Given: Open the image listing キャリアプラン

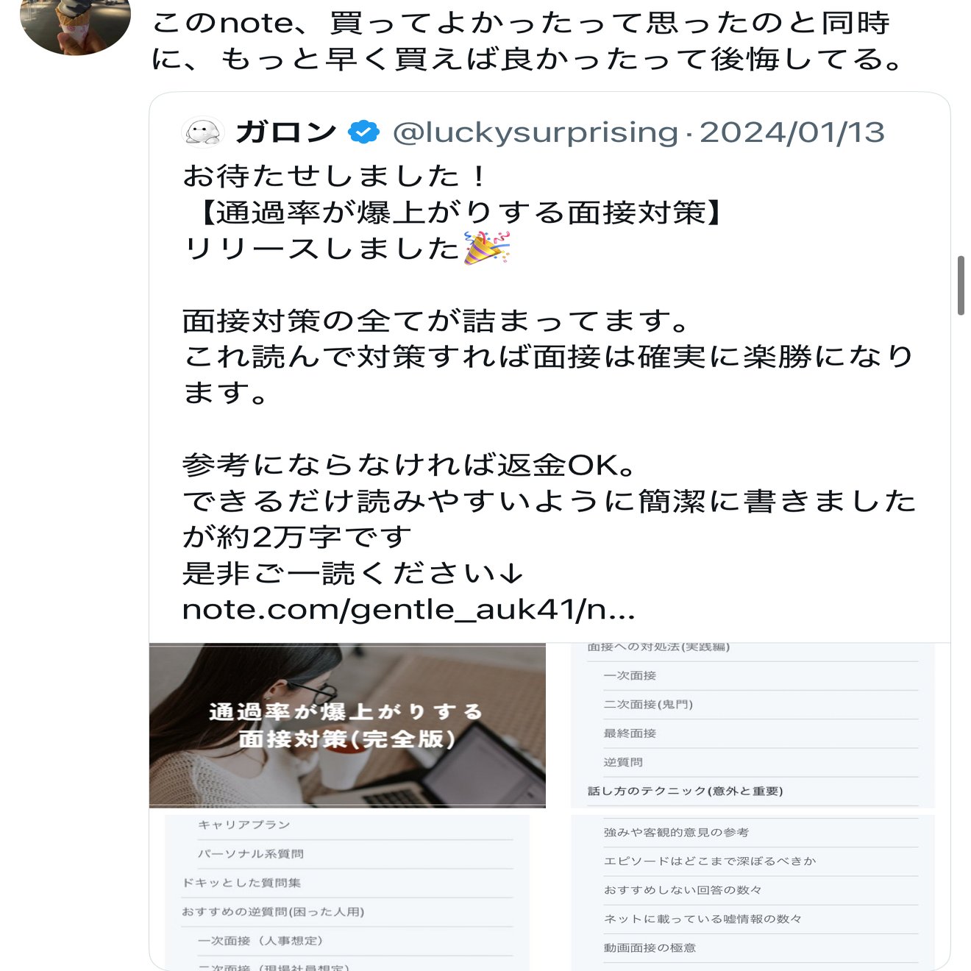Looking at the screenshot, I should (x=347, y=892).
